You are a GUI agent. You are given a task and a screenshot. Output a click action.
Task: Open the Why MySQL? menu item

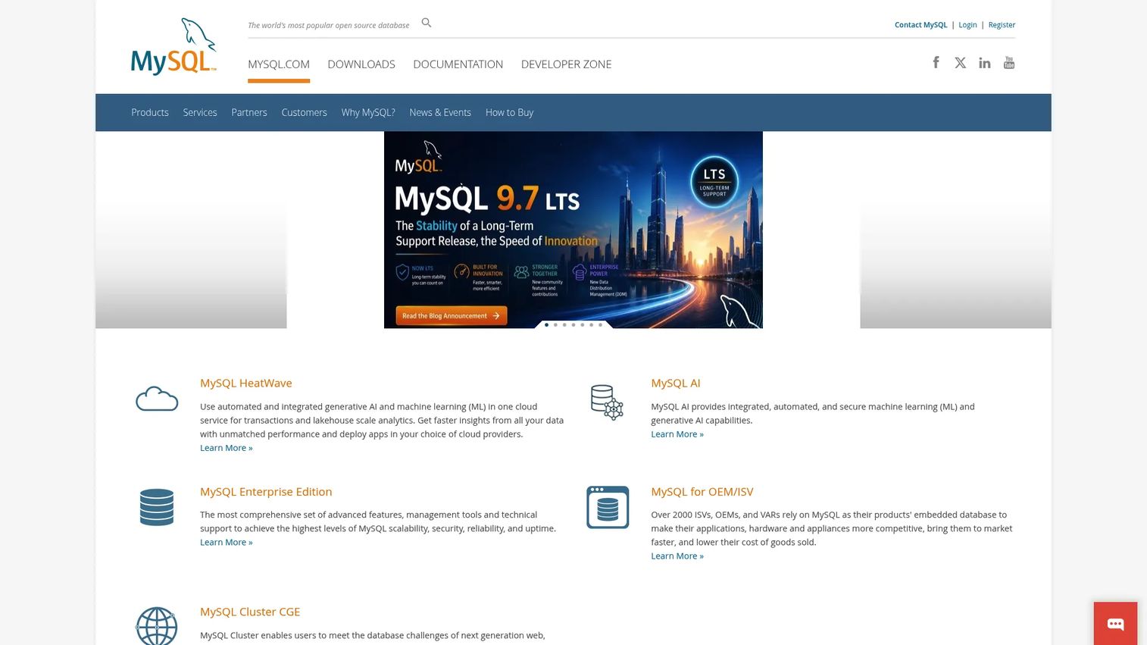[368, 112]
